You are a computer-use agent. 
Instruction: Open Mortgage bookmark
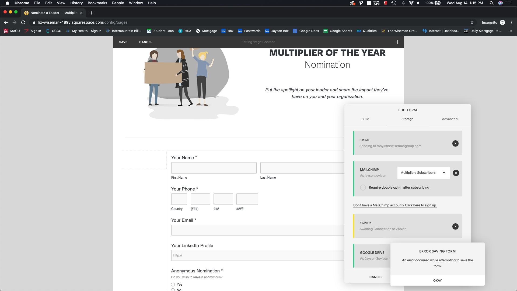[x=206, y=31]
